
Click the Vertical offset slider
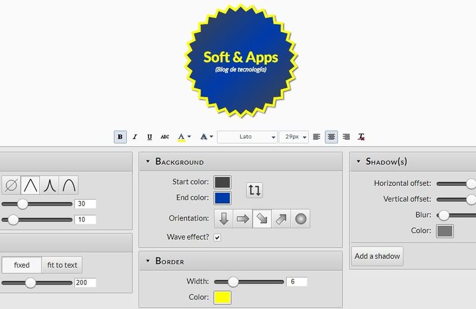pyautogui.click(x=456, y=199)
